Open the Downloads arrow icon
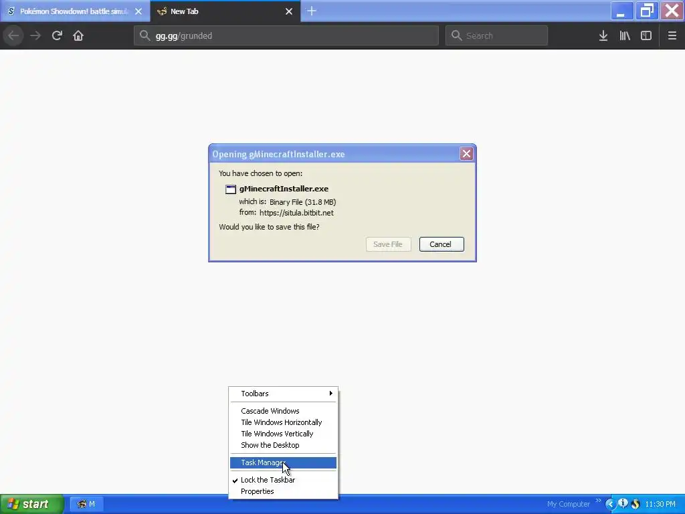This screenshot has width=685, height=514. click(603, 35)
